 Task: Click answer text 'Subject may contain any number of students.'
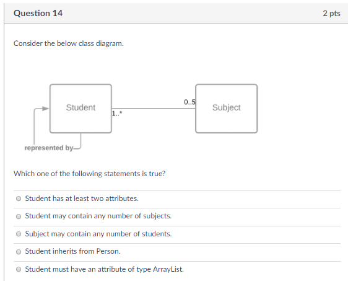98,234
